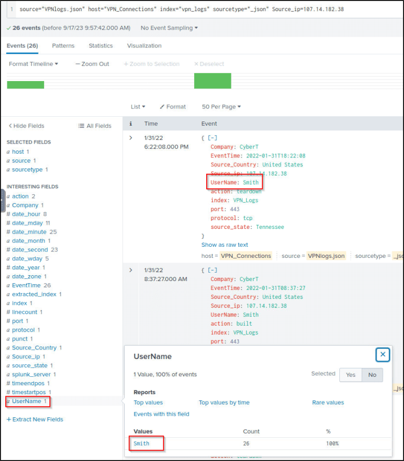
Task: Click Zoom Out on the timeline
Action: coord(92,64)
